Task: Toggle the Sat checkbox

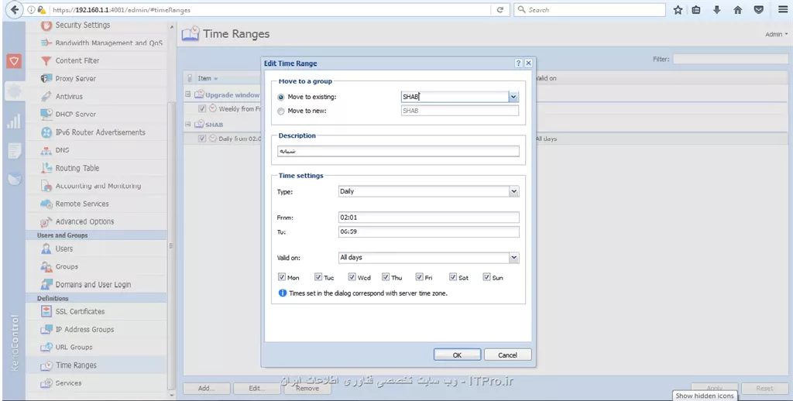Action: coord(452,277)
